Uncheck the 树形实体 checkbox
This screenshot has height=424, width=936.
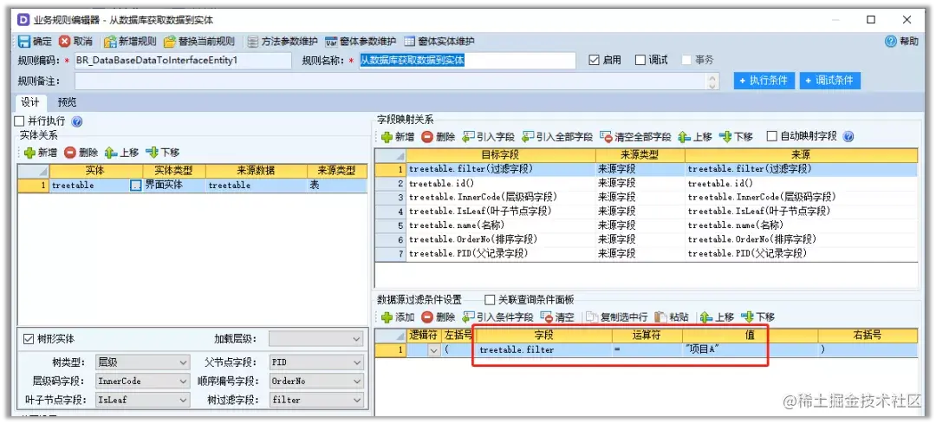pyautogui.click(x=28, y=339)
